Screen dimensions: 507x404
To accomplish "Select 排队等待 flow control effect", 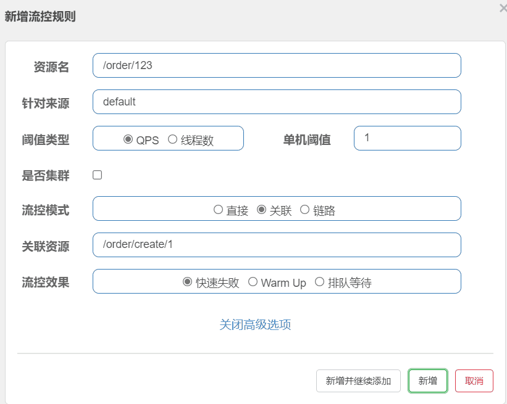I will click(x=319, y=282).
